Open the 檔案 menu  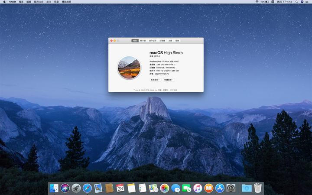point(21,2)
